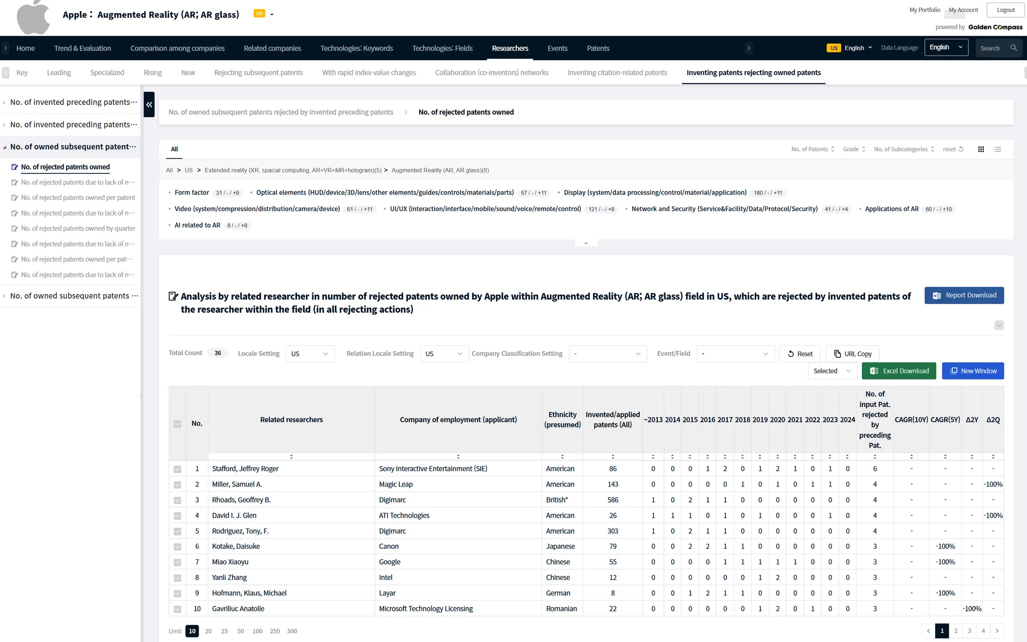Viewport: 1027px width, 642px height.
Task: Switch to list view icon
Action: (998, 149)
